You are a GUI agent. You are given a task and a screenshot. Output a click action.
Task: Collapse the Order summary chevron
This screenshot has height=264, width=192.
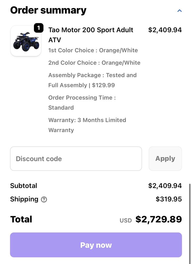[x=179, y=11]
